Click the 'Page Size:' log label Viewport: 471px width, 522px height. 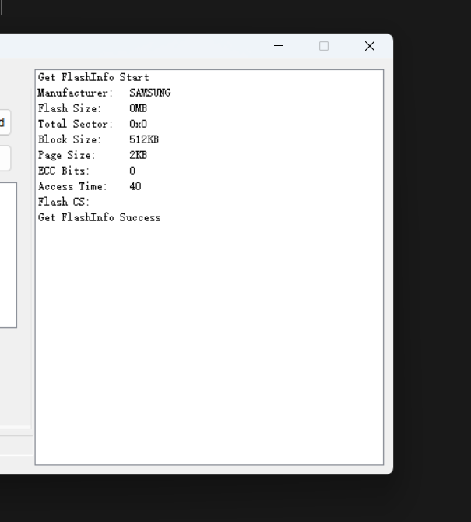[67, 155]
